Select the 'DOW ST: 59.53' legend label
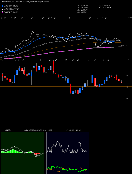Screen dimensions: 132x174 tap(11, 6)
